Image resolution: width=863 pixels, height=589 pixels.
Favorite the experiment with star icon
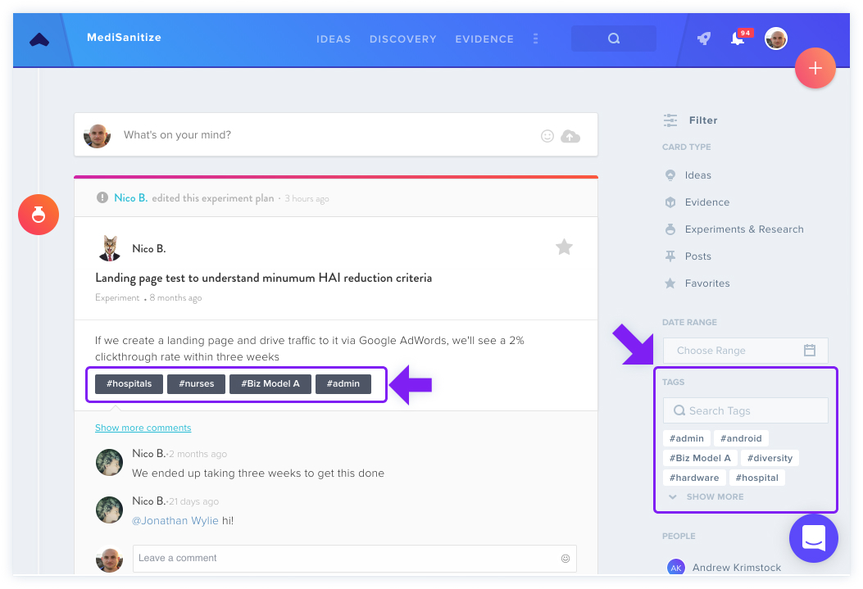click(564, 247)
